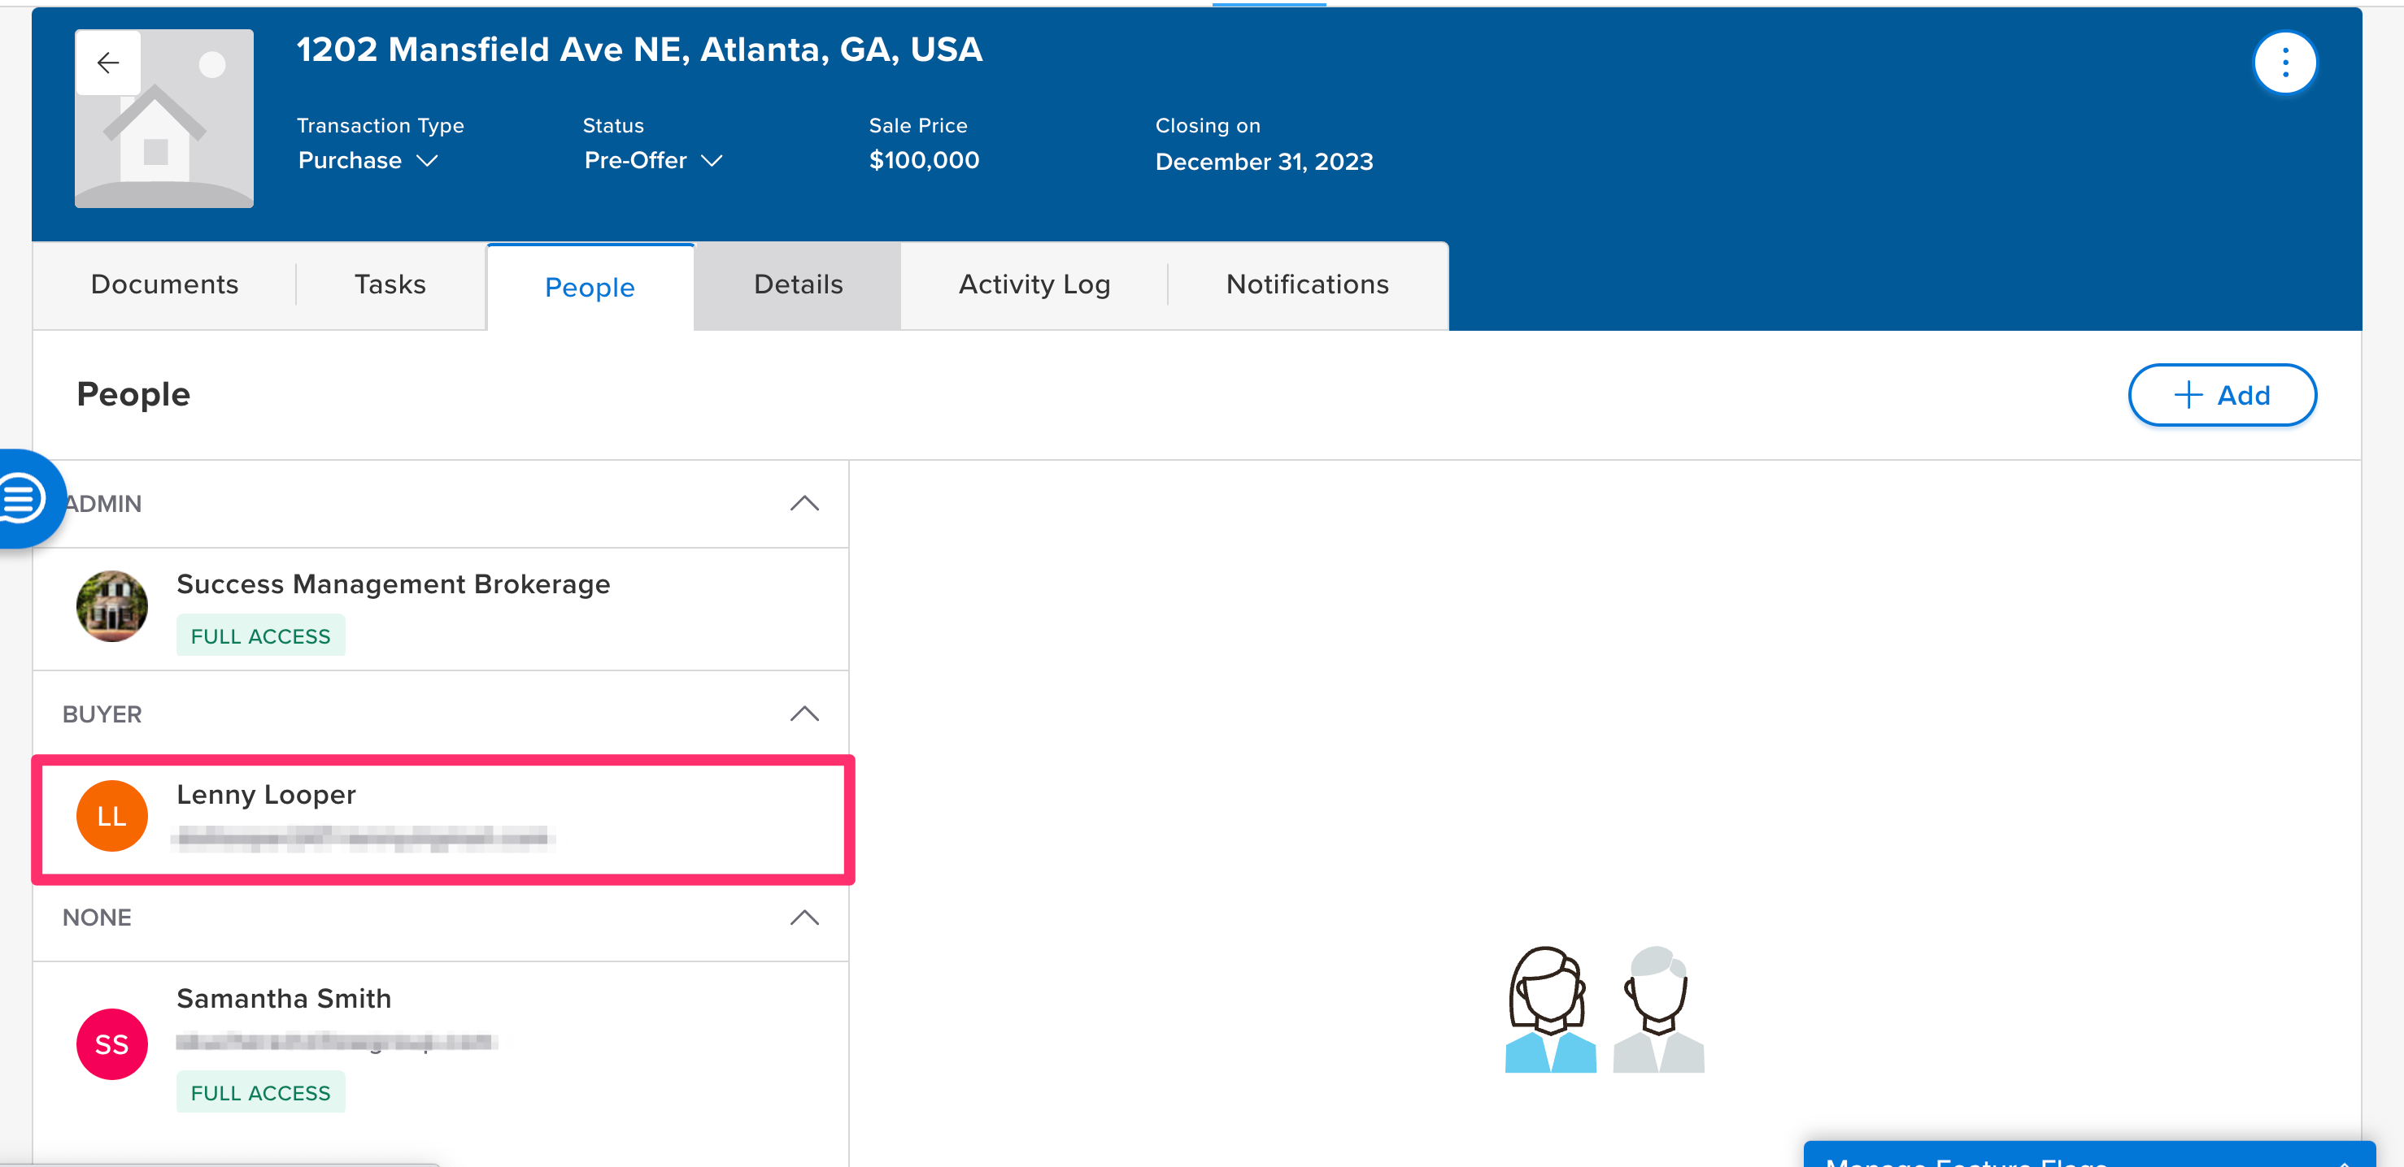Open the Status Pre-Offer dropdown
2404x1167 pixels.
tap(652, 160)
